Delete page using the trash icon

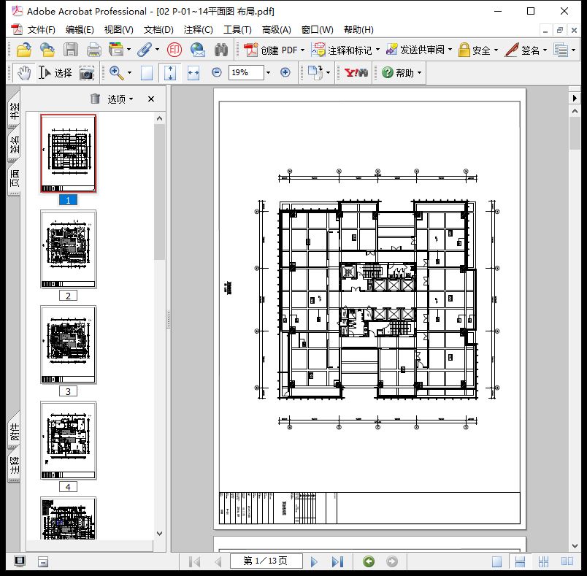pos(95,99)
